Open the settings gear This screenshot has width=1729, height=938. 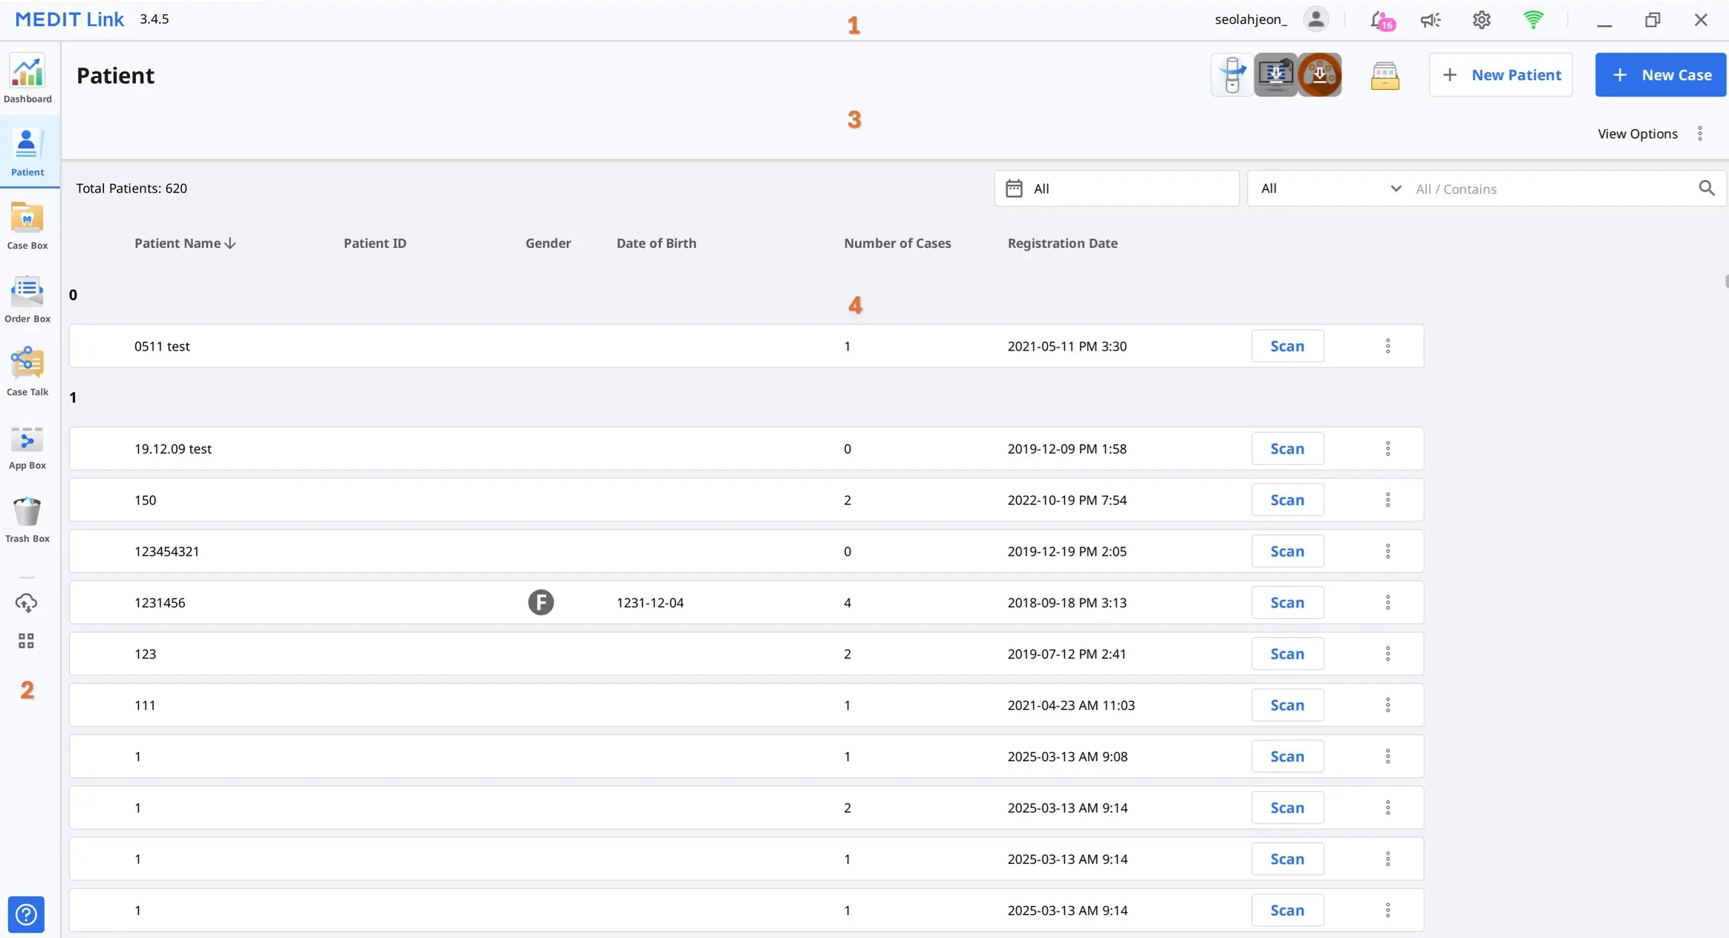coord(1480,19)
